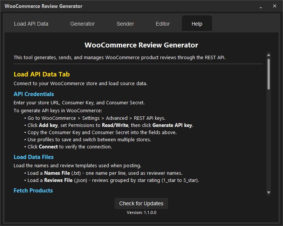Click 'Connect to your WooCommerce store' sentence
283x226 pixels.
(80, 84)
